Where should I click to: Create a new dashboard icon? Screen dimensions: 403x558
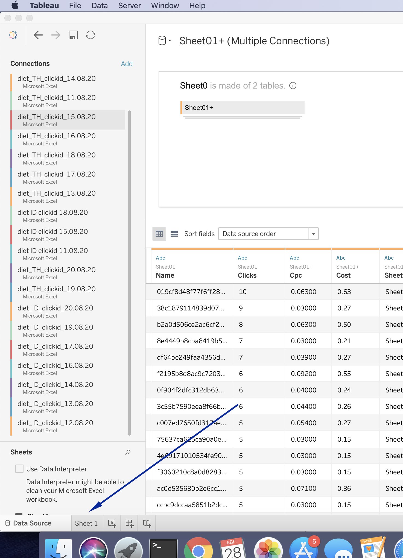click(129, 523)
